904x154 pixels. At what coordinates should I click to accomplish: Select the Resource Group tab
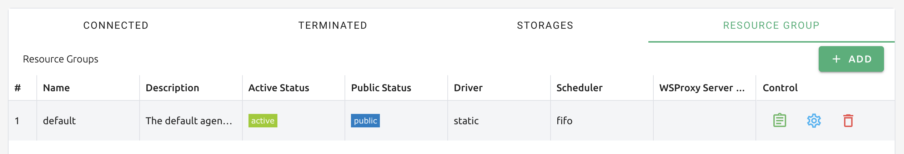click(x=771, y=26)
